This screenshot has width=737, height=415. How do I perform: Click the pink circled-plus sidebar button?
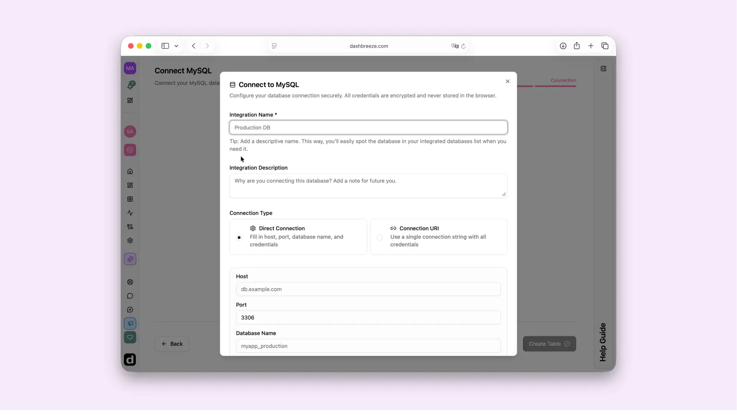[x=130, y=150]
